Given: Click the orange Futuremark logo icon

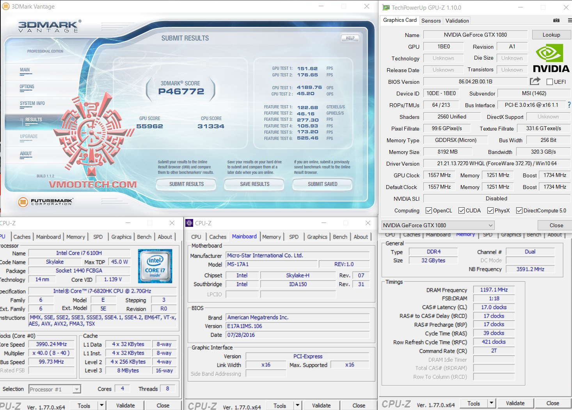Looking at the screenshot, I should pyautogui.click(x=23, y=201).
